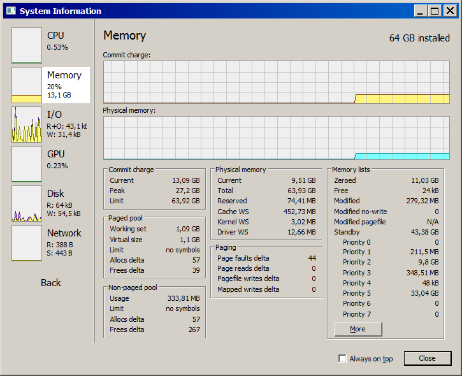Open the GPU usage graph thumbnail
The width and height of the screenshot is (462, 376).
27,164
